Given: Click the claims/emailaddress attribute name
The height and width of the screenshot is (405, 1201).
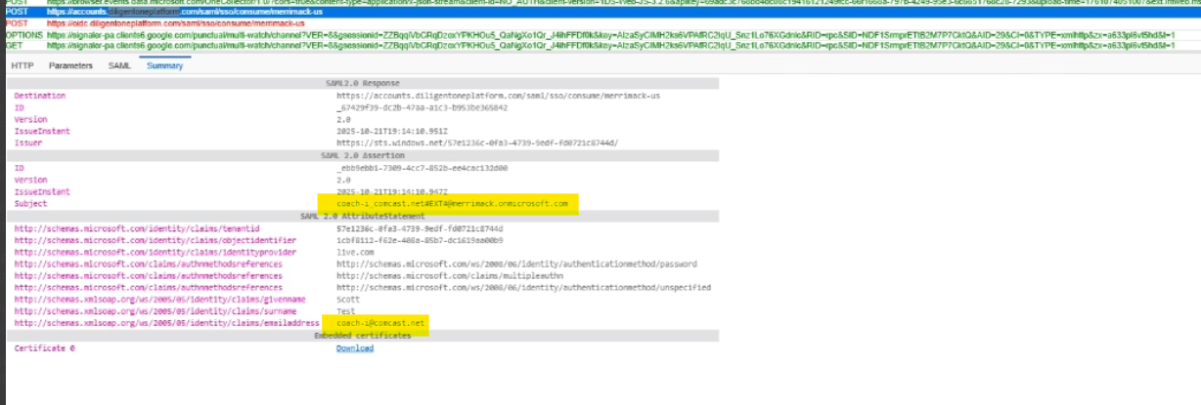Looking at the screenshot, I should click(167, 323).
